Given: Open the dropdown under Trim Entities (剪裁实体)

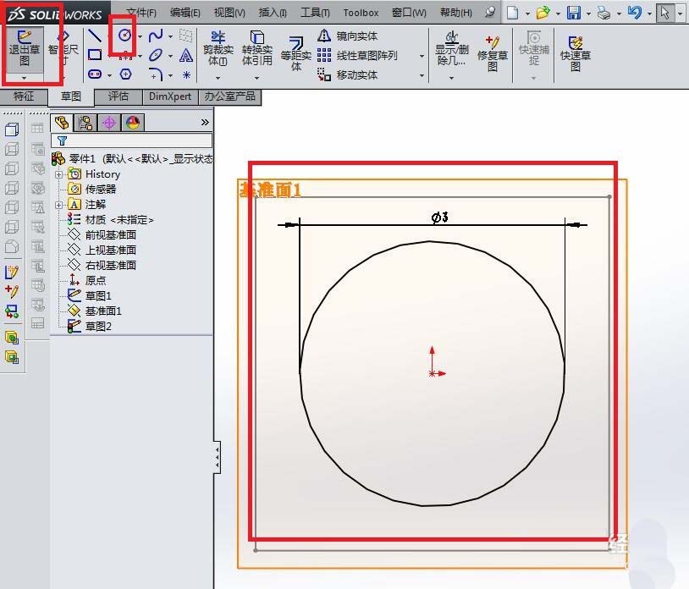Looking at the screenshot, I should click(x=218, y=78).
